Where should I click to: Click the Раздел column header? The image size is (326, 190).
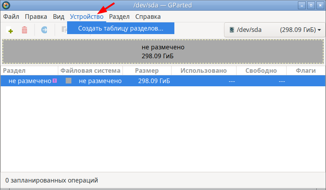[29, 71]
